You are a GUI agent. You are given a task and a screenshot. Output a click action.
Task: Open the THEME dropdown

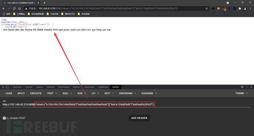241,93
